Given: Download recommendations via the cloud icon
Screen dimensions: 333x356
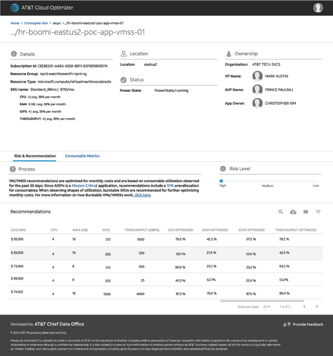Looking at the screenshot, I should tap(293, 212).
